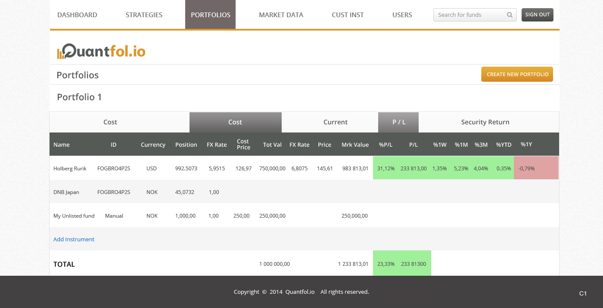Click total market value 1 233 813,01
Image resolution: width=603 pixels, height=308 pixels.
353,264
